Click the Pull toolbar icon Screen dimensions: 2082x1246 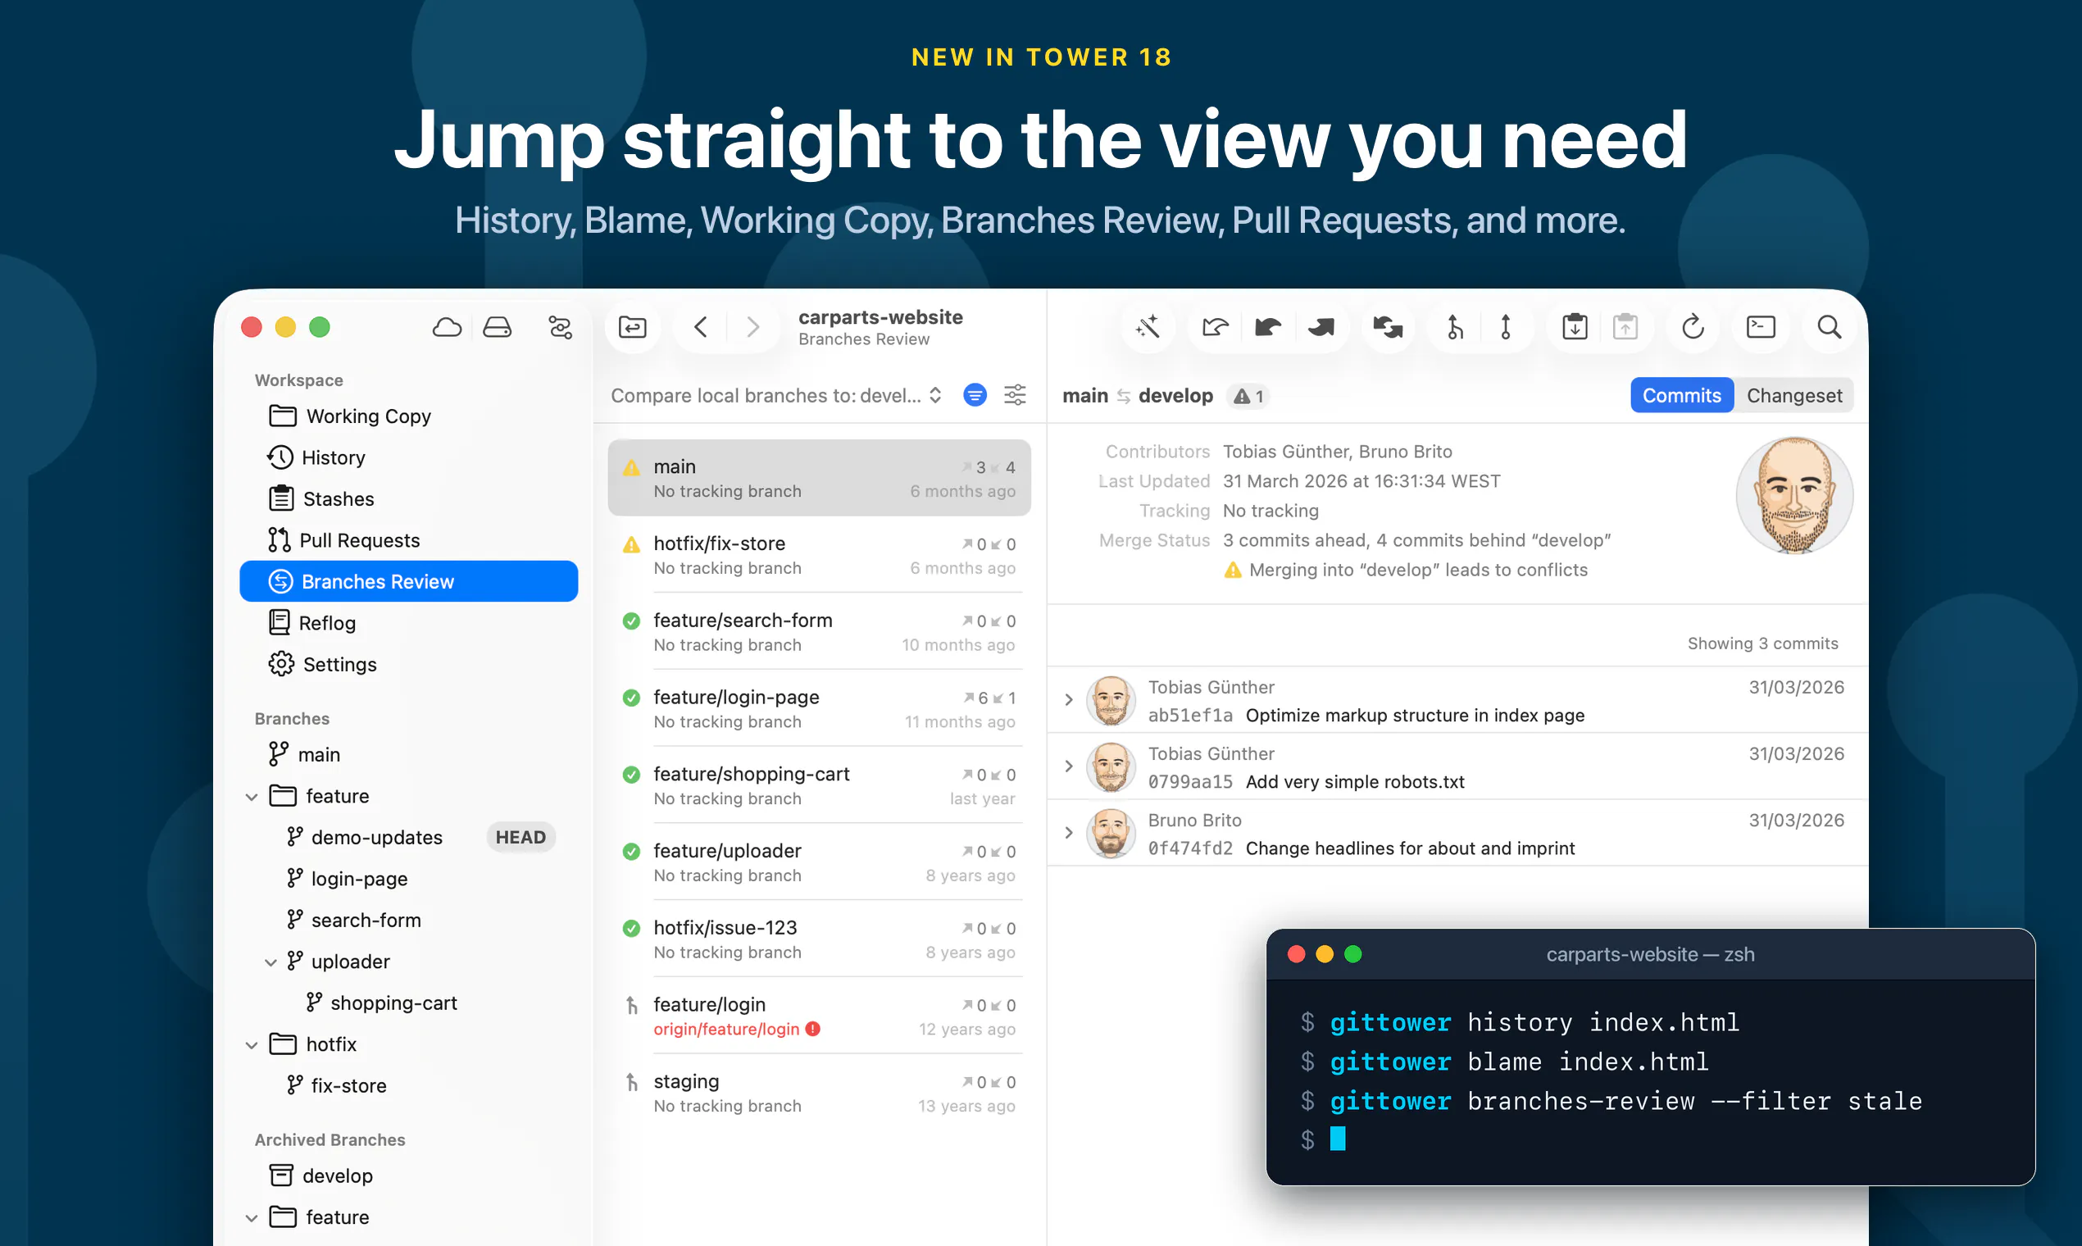pyautogui.click(x=1268, y=326)
